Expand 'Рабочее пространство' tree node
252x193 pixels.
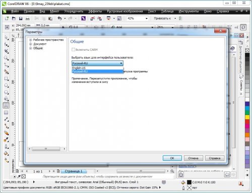31,40
